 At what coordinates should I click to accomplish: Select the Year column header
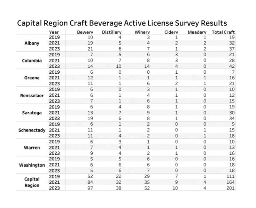click(x=54, y=33)
